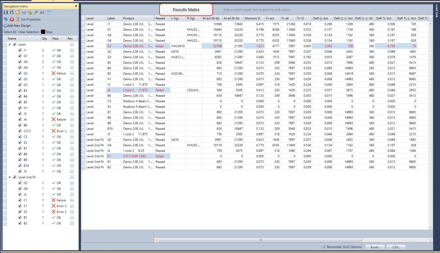Click the blue stacked bars icon

point(6,19)
